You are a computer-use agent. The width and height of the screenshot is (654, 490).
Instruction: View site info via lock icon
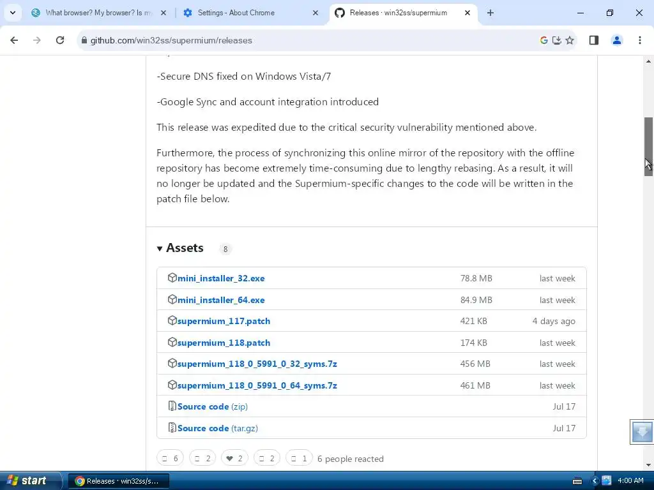click(84, 40)
